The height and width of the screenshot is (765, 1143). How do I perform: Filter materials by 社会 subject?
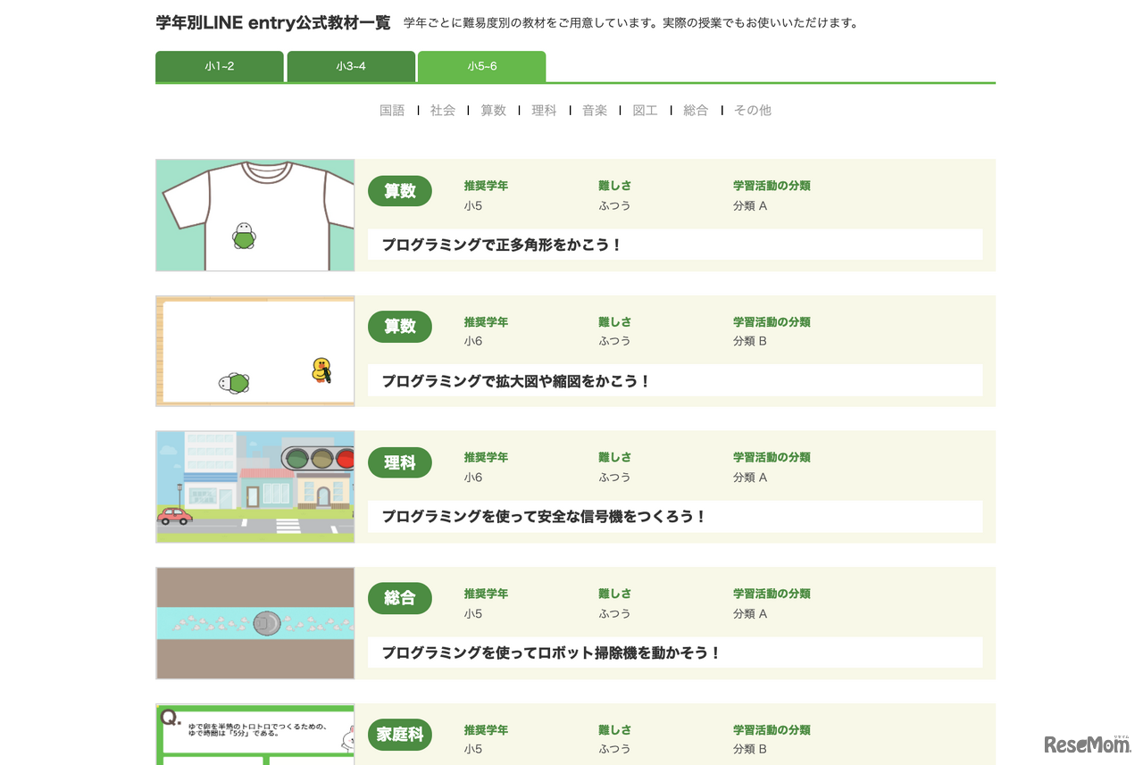[x=443, y=111]
